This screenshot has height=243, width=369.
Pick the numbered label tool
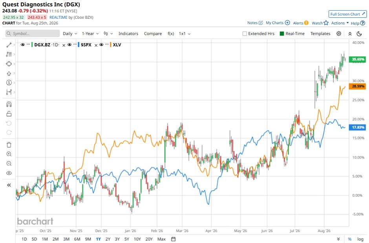coord(9,83)
